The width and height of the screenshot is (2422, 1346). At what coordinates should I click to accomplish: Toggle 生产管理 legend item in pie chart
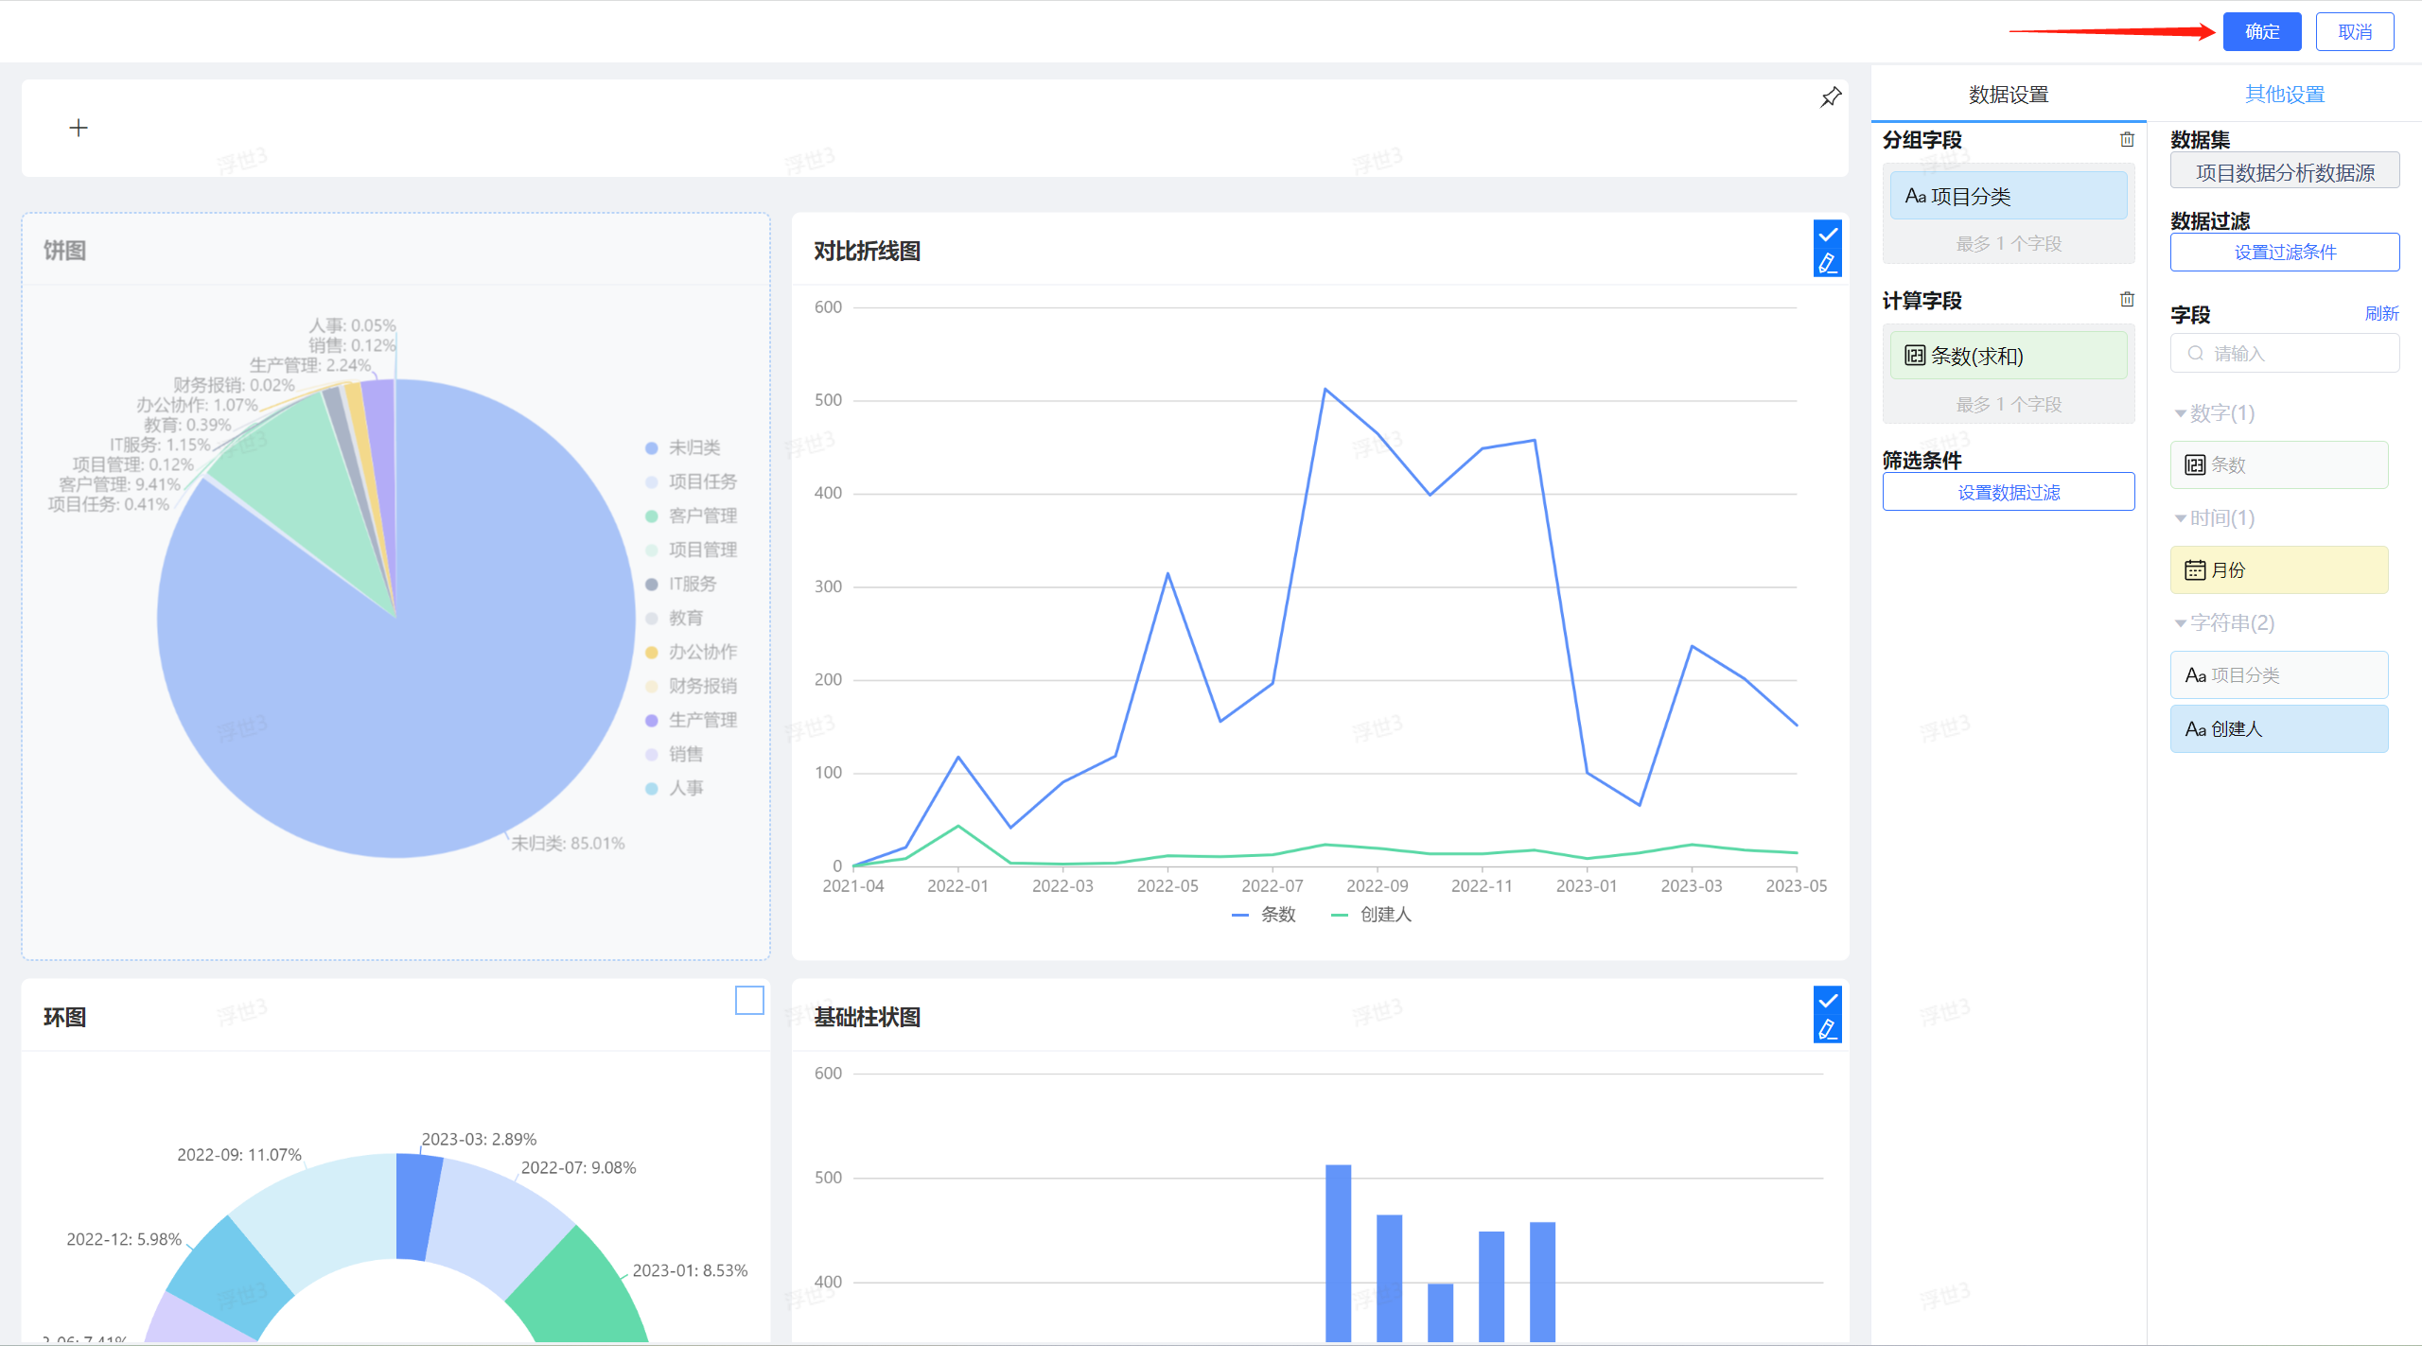click(x=692, y=720)
